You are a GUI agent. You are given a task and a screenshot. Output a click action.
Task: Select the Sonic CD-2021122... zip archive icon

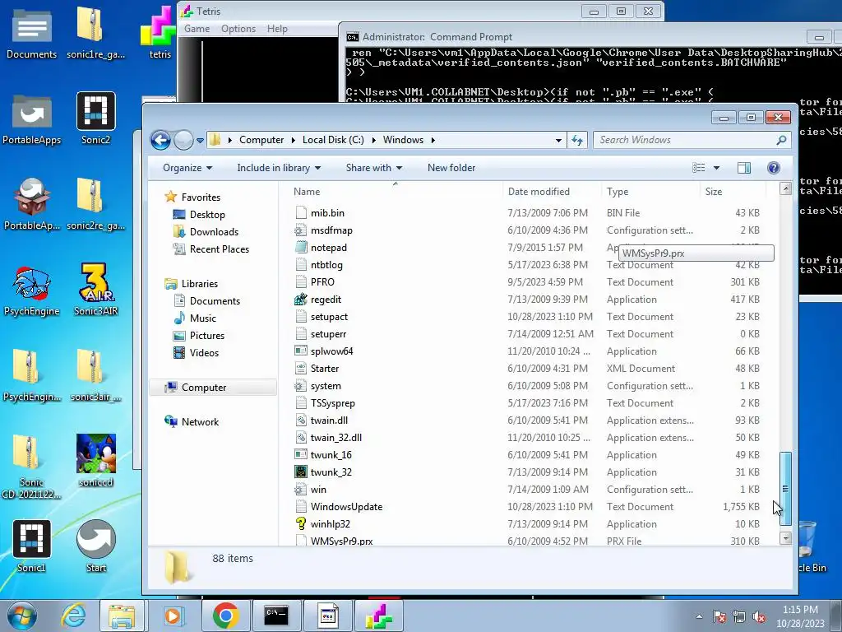(31, 467)
